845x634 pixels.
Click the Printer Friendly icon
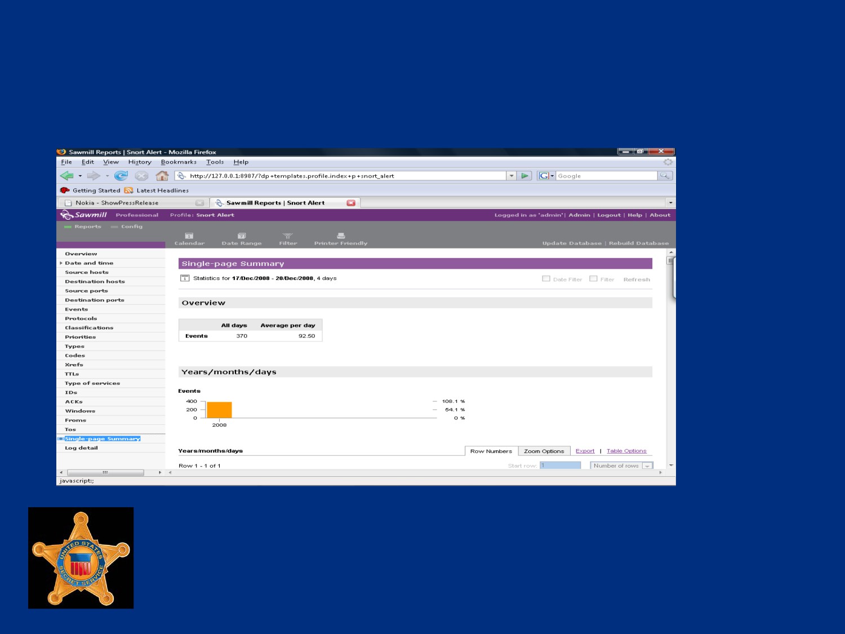pyautogui.click(x=341, y=236)
